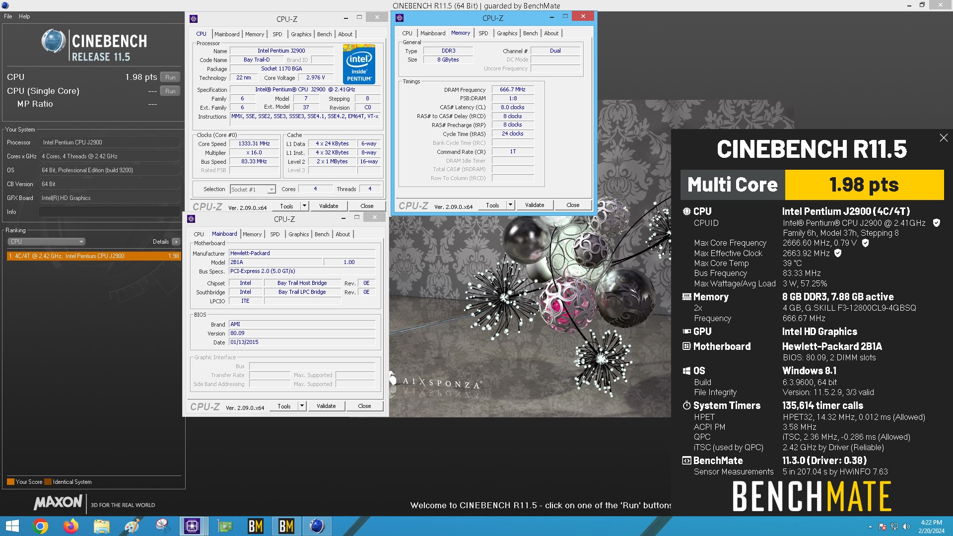Click the Multi Core 1.98 pts score
Image resolution: width=953 pixels, height=536 pixels.
point(864,185)
